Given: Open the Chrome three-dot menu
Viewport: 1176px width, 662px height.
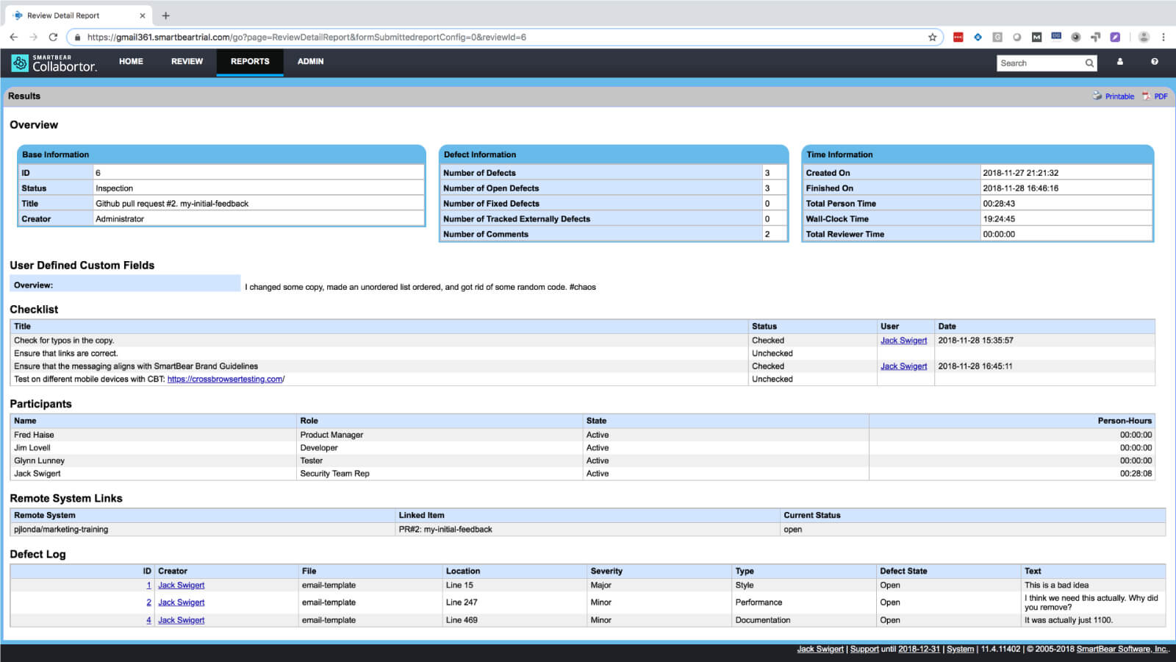Looking at the screenshot, I should (x=1164, y=37).
